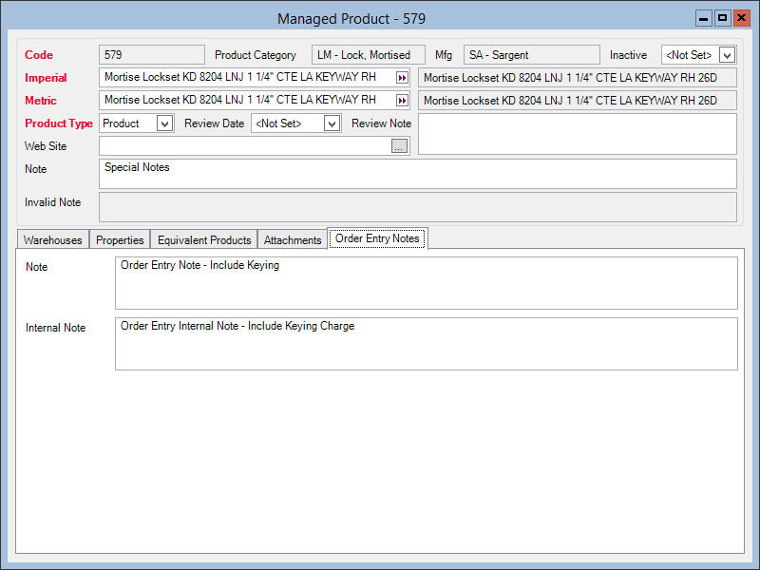
Task: Select the Order Entry Notes tab
Action: (377, 239)
